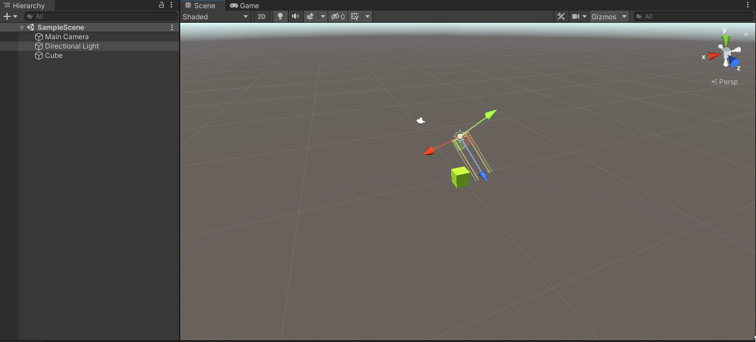This screenshot has width=756, height=342.
Task: Open the component editor tools icon
Action: [561, 16]
